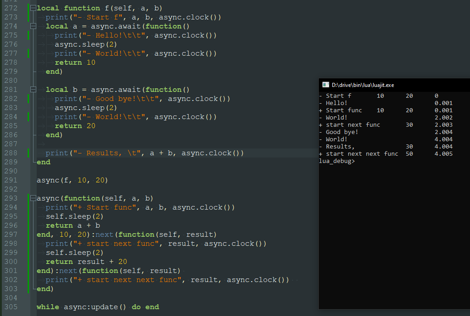Click 'return 10' in the code
The height and width of the screenshot is (316, 470).
75,62
